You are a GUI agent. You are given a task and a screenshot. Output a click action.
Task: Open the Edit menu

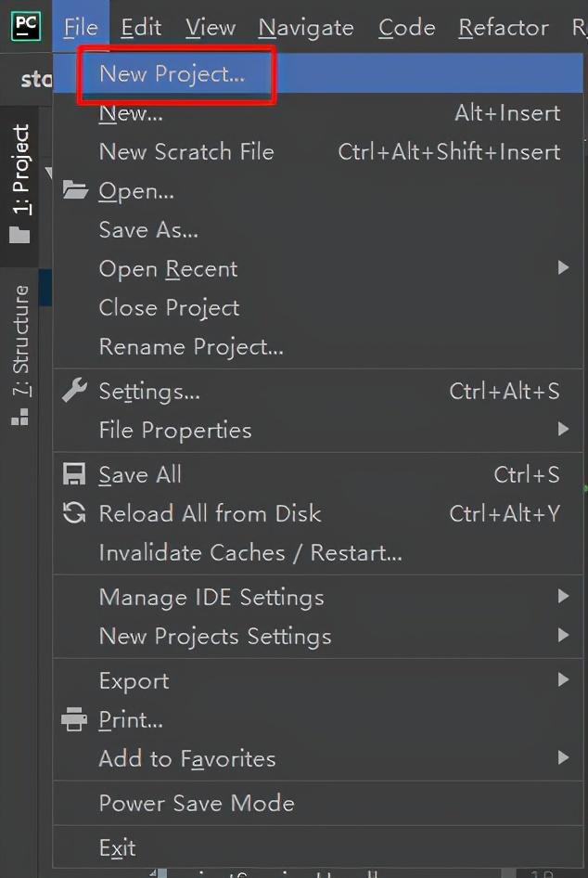(141, 27)
